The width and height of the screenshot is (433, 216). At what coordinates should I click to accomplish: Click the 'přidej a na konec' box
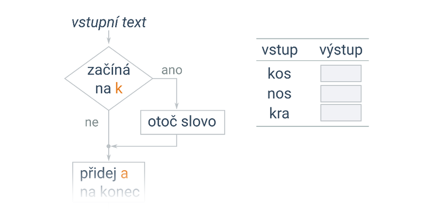[x=109, y=182]
